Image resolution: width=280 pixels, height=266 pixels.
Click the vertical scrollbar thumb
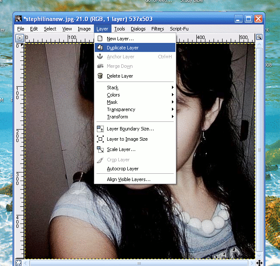(x=259, y=150)
